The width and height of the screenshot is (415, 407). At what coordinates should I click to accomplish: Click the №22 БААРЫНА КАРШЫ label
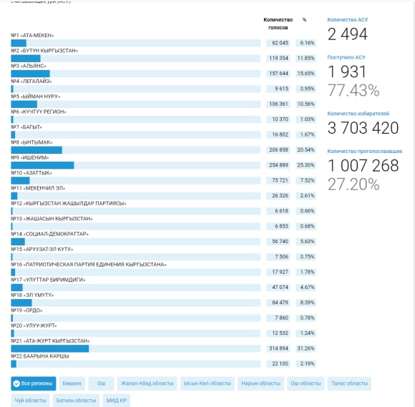point(40,356)
